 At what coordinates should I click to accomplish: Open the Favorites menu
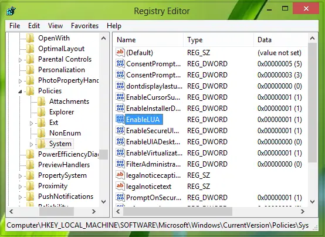[85, 26]
